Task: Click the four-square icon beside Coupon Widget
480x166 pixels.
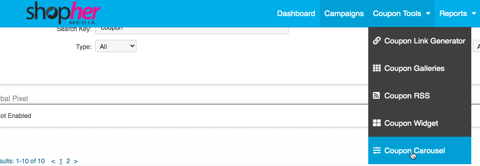Action: pyautogui.click(x=376, y=123)
